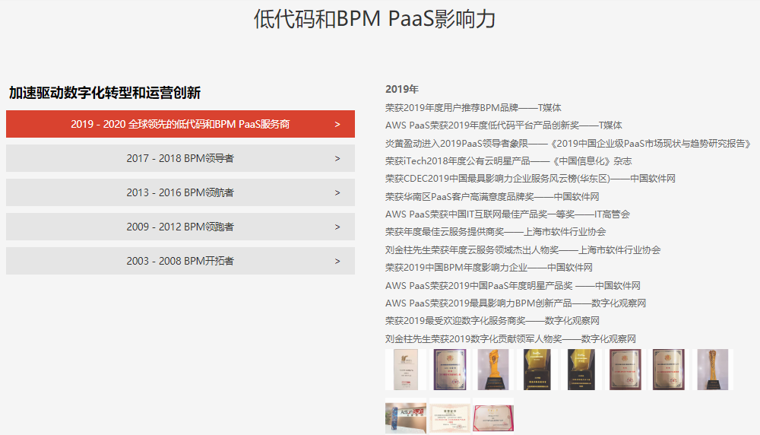Click the AWS PaaS 低代码平台产品创新奖 line
The width and height of the screenshot is (760, 435).
504,125
